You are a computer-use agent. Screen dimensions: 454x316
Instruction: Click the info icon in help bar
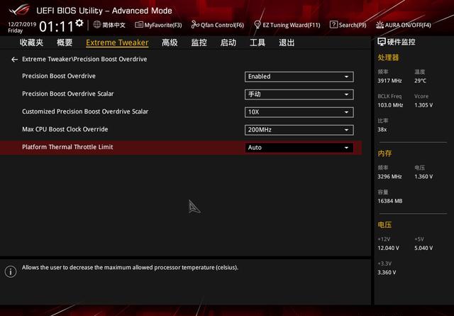11,272
